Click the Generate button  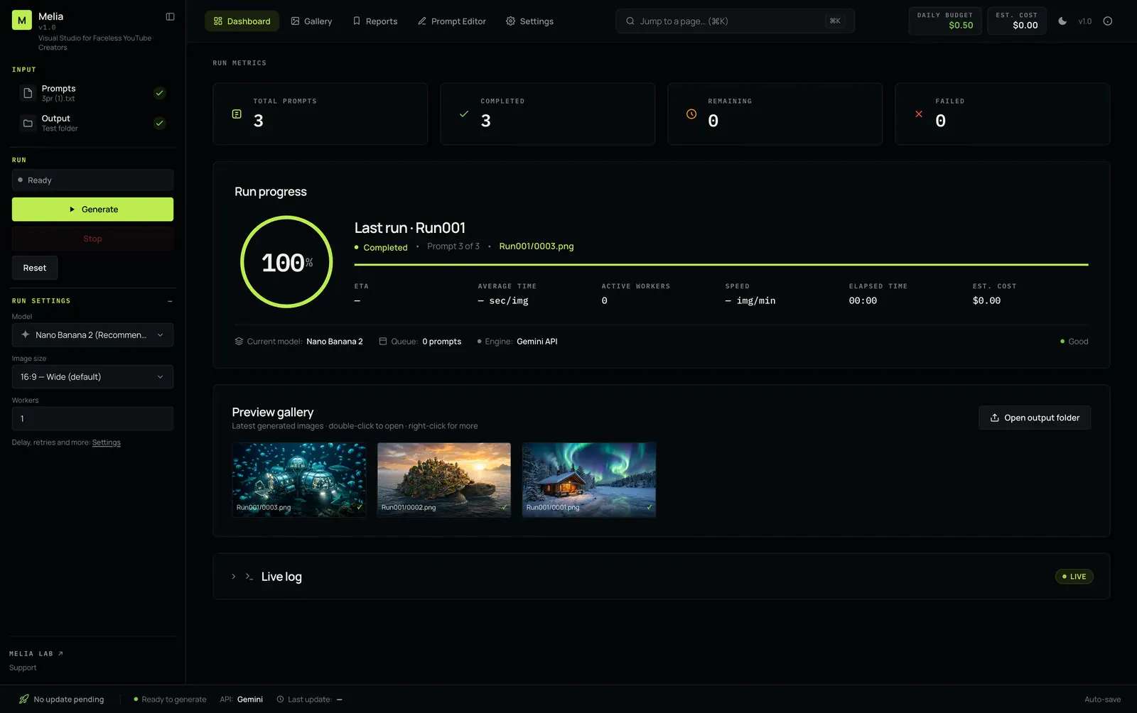92,209
